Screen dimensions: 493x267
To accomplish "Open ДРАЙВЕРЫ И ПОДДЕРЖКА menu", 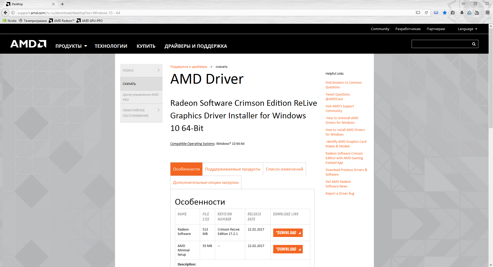I will (x=196, y=46).
